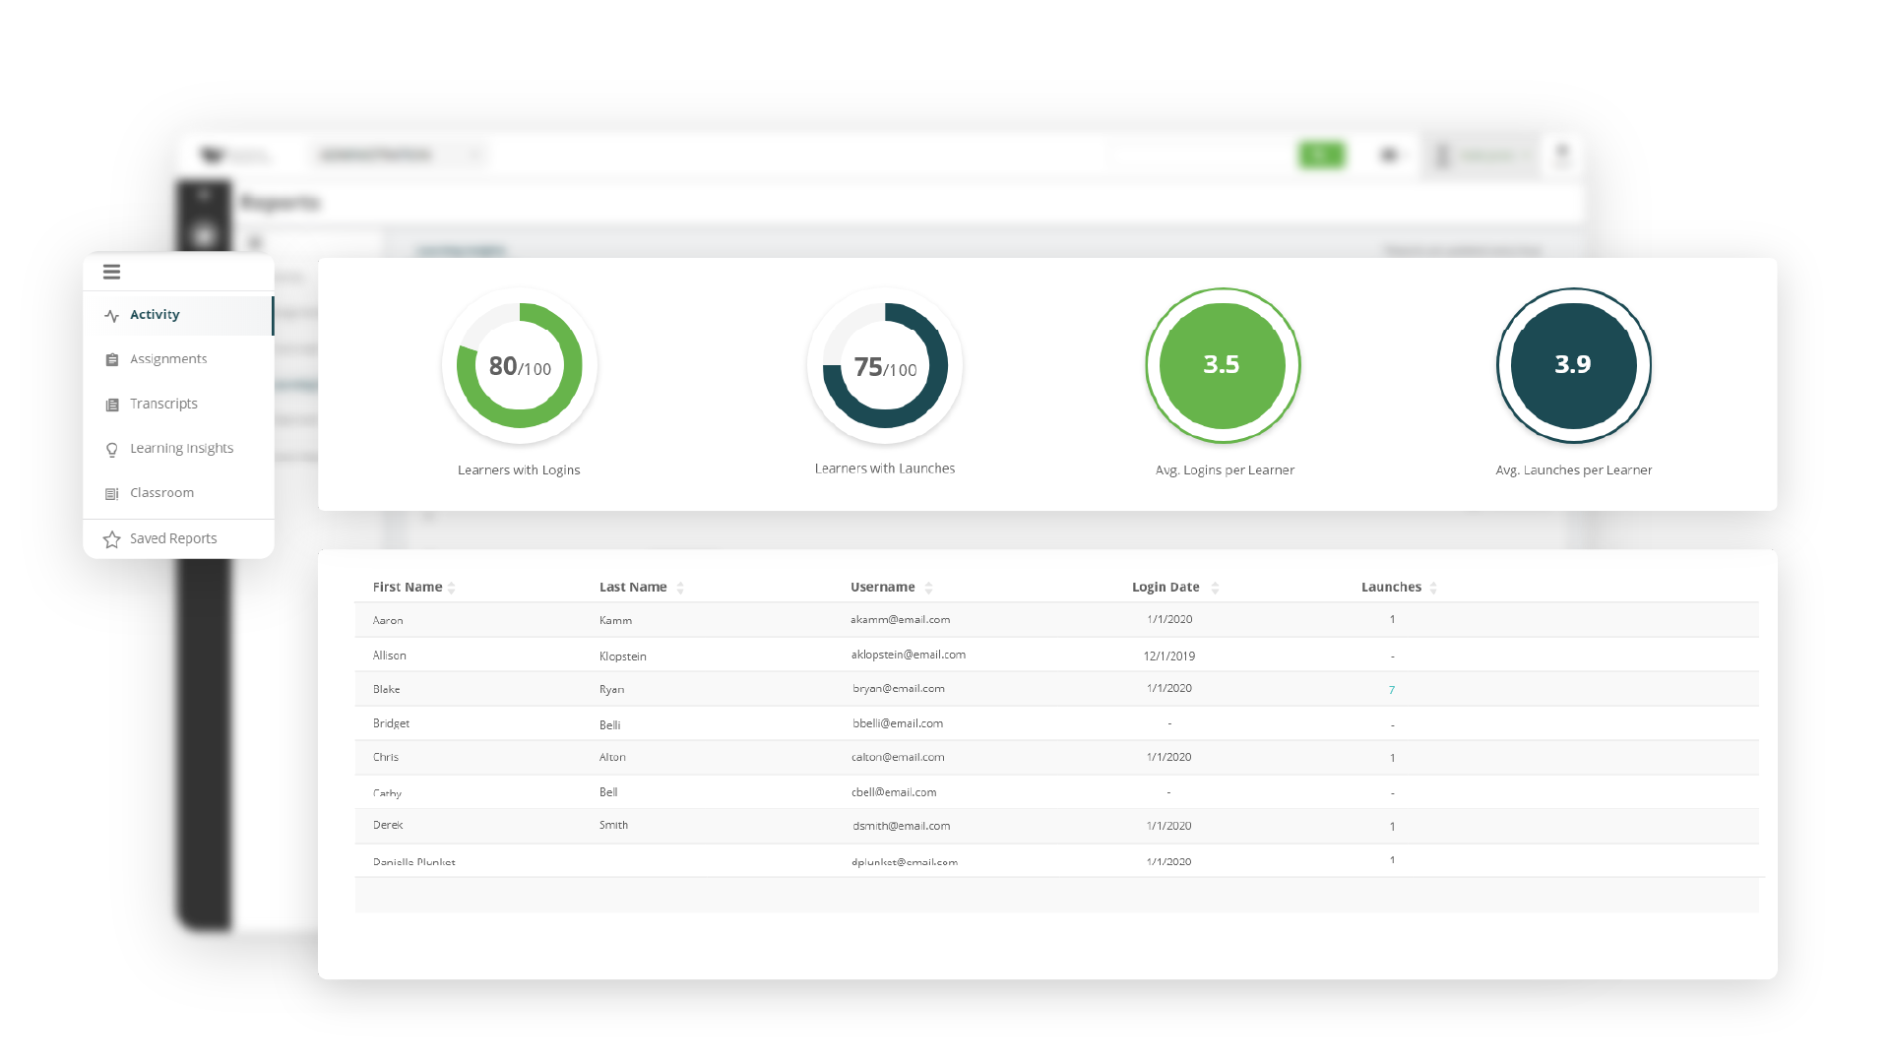Viewport: 1890px width, 1063px height.
Task: Sort by First Name column arrows
Action: pyautogui.click(x=452, y=588)
